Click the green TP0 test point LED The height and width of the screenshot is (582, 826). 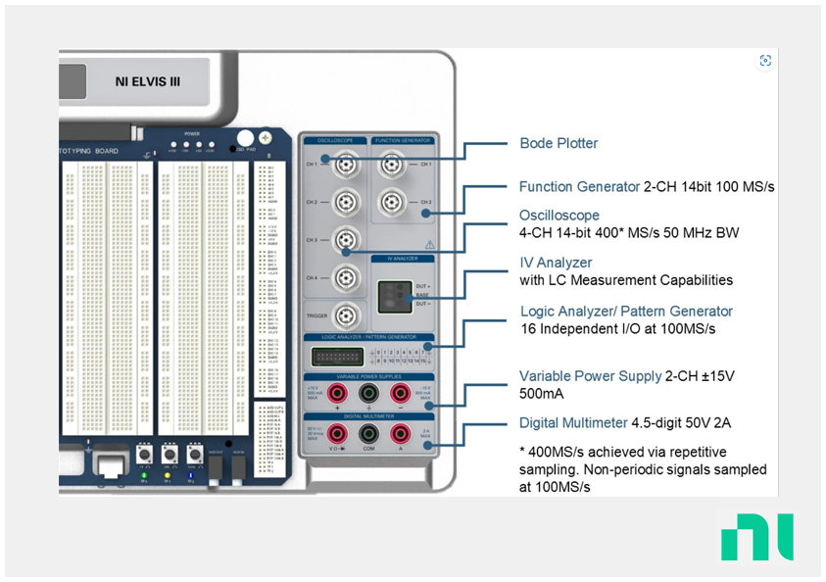click(144, 475)
